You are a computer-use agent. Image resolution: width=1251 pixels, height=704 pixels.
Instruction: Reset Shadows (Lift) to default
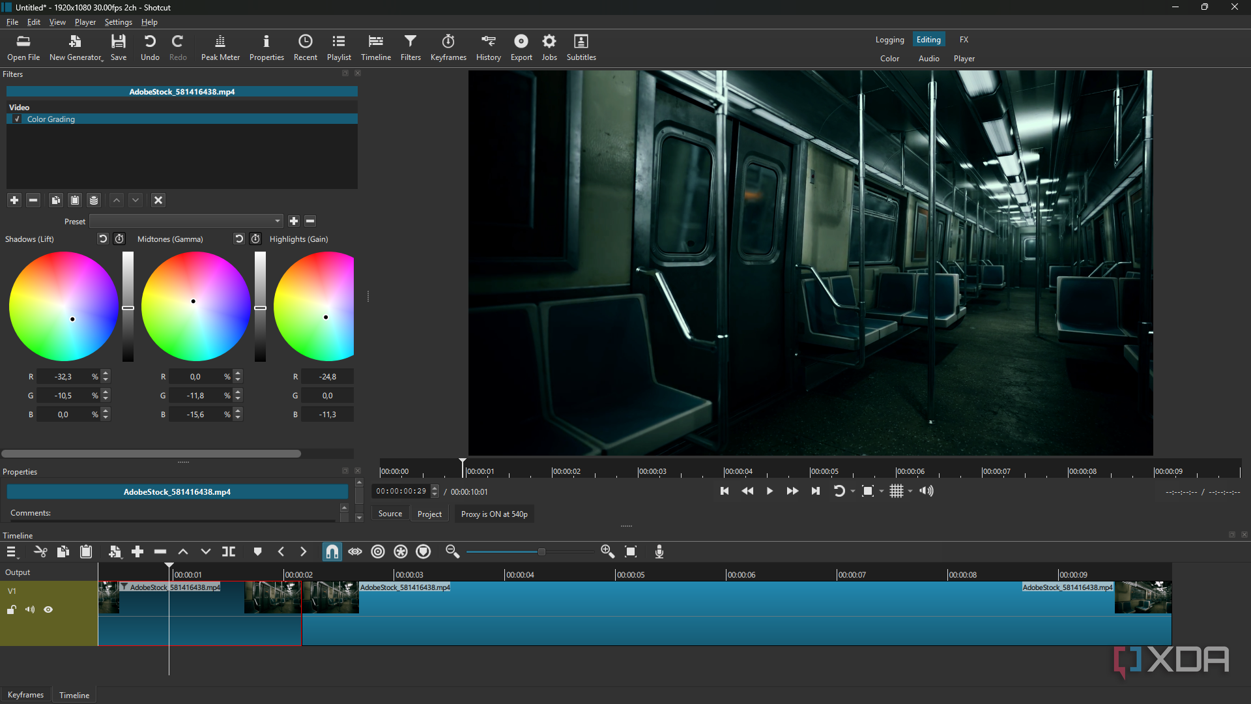(103, 239)
